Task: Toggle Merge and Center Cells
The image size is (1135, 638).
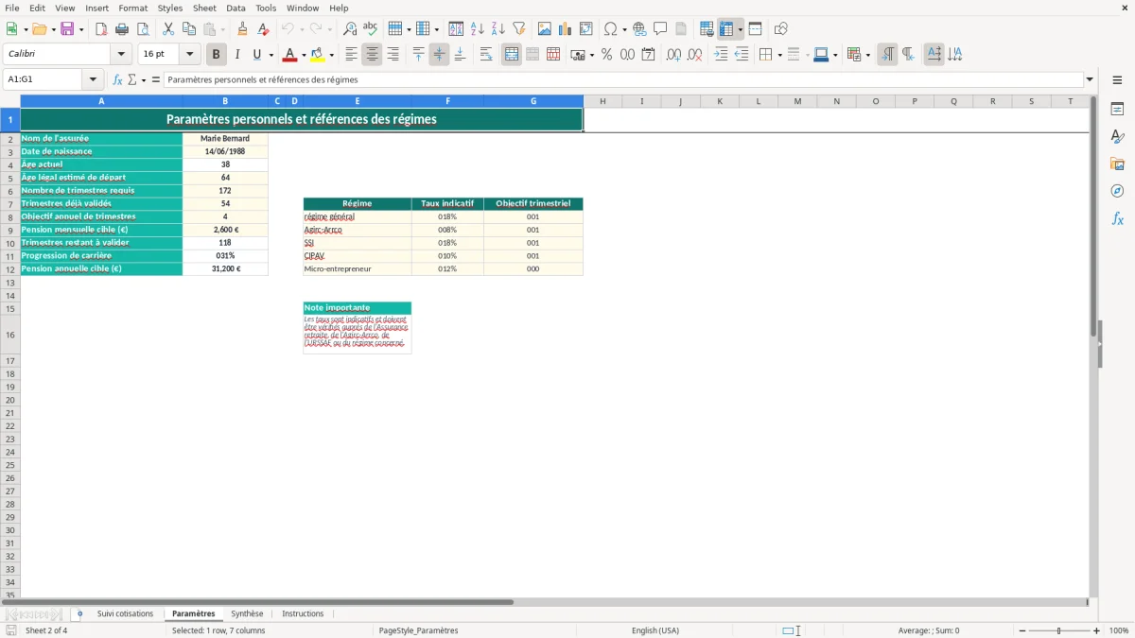Action: [512, 55]
